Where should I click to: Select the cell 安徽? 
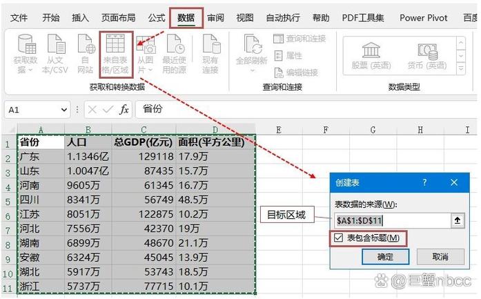(x=41, y=258)
